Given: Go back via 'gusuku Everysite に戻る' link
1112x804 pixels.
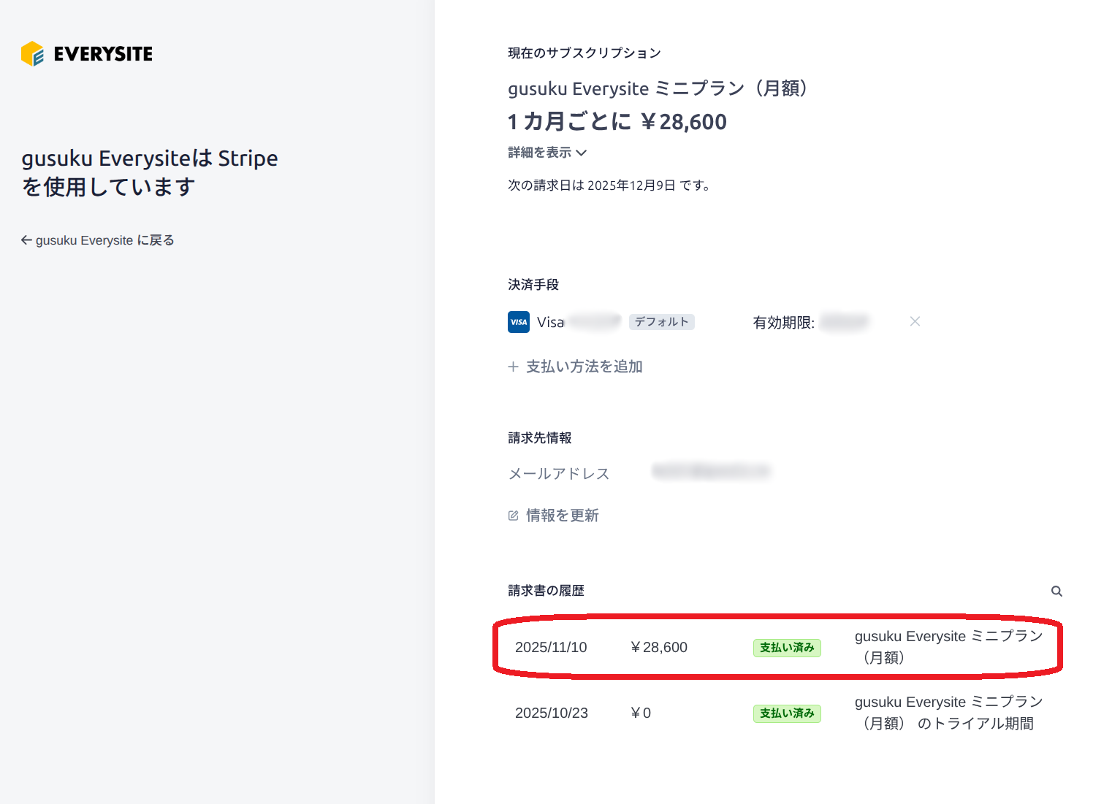Looking at the screenshot, I should pyautogui.click(x=98, y=240).
